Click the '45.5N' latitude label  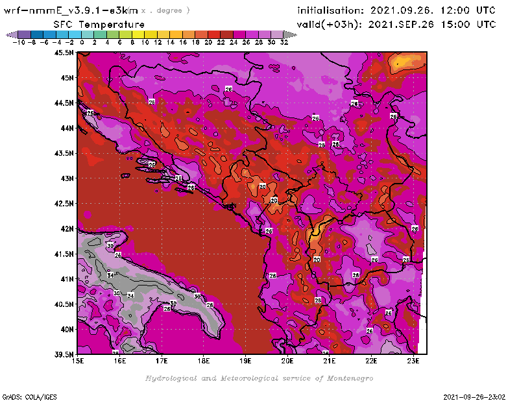64,53
